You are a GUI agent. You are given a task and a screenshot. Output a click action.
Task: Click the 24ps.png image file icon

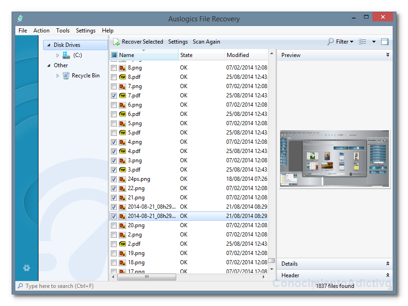coord(122,179)
